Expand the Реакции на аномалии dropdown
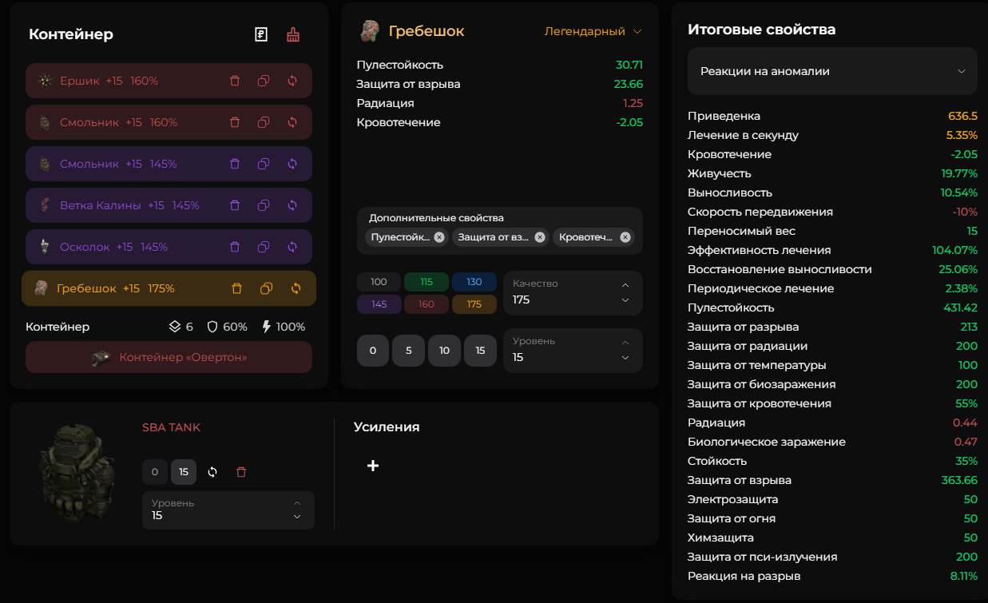988x603 pixels. click(x=832, y=71)
